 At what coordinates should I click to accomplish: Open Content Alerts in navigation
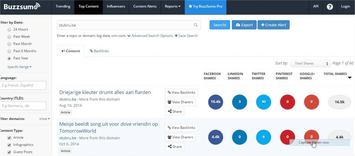click(145, 6)
